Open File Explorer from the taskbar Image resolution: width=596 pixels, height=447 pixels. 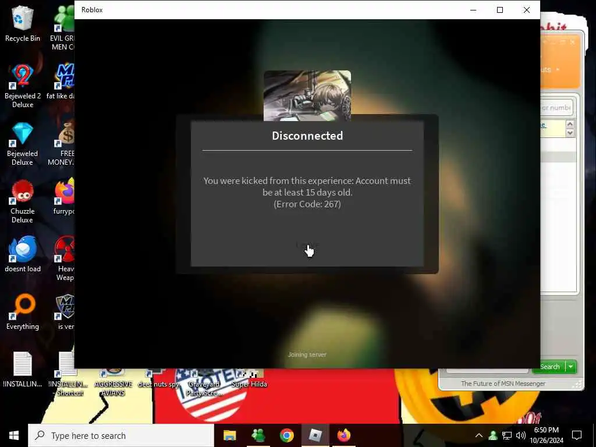pos(229,435)
